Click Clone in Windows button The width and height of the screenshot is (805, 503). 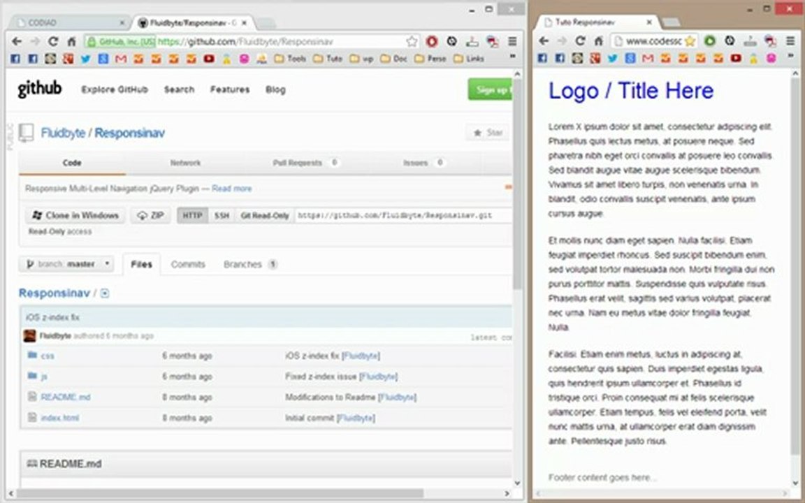coord(75,216)
